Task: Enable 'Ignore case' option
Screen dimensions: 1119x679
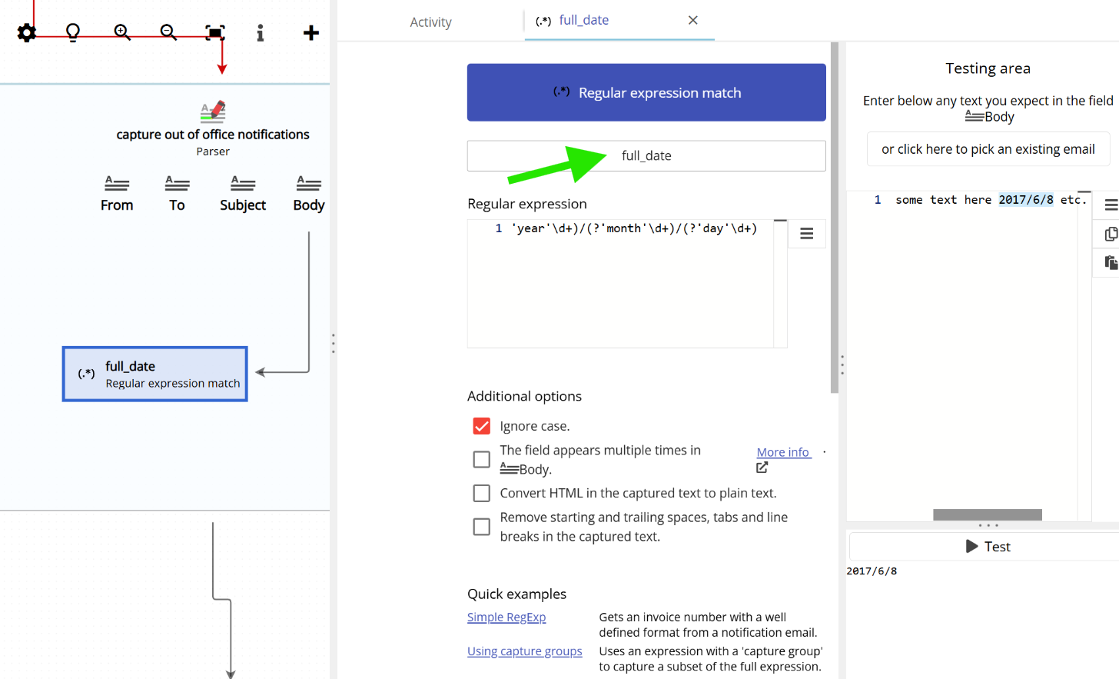Action: tap(481, 425)
